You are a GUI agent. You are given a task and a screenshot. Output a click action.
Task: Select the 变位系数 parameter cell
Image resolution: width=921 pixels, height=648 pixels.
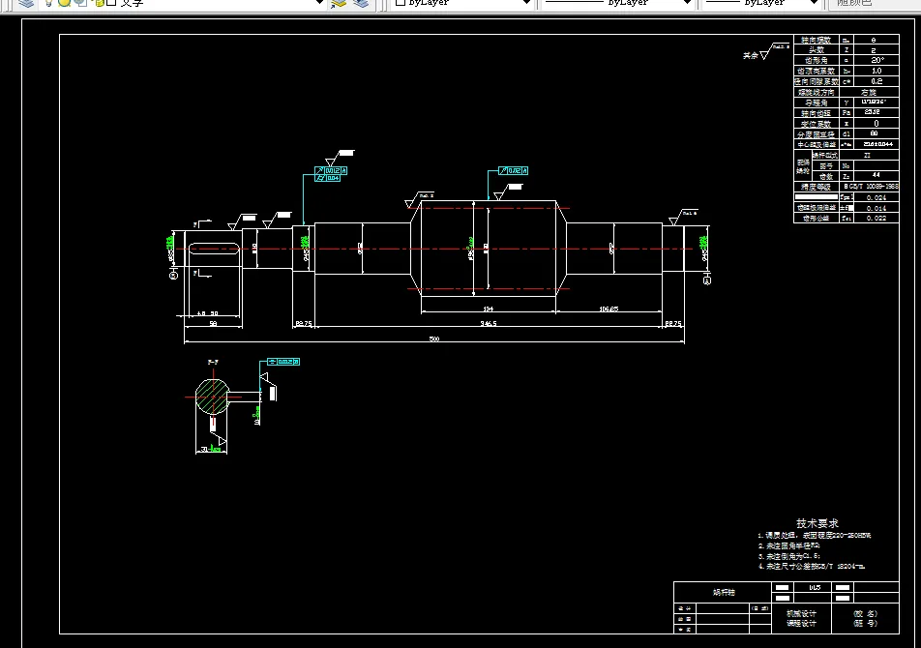[817, 124]
